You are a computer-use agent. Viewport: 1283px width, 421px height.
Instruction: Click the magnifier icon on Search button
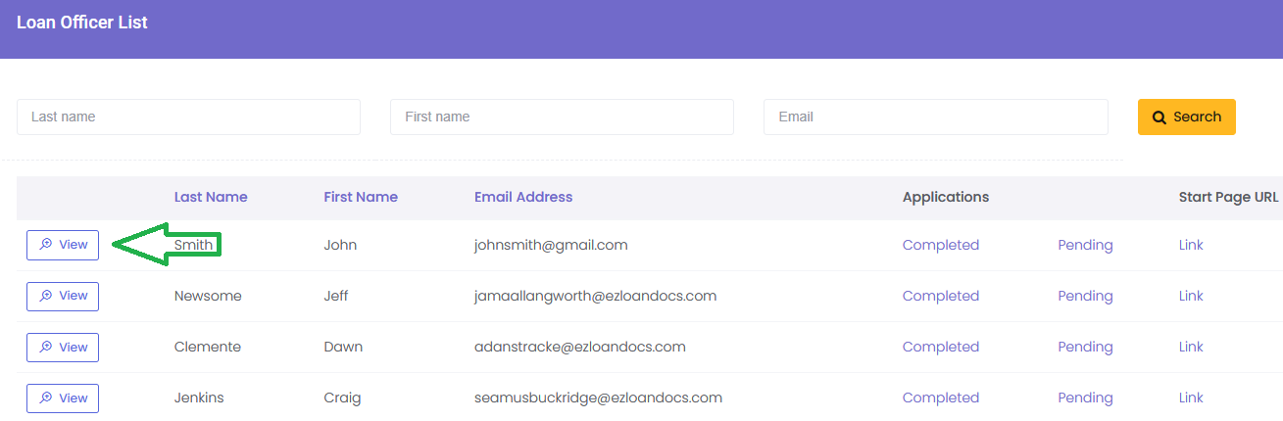(x=1160, y=117)
